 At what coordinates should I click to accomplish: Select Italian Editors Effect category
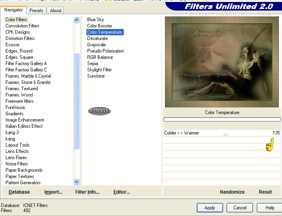(24, 126)
